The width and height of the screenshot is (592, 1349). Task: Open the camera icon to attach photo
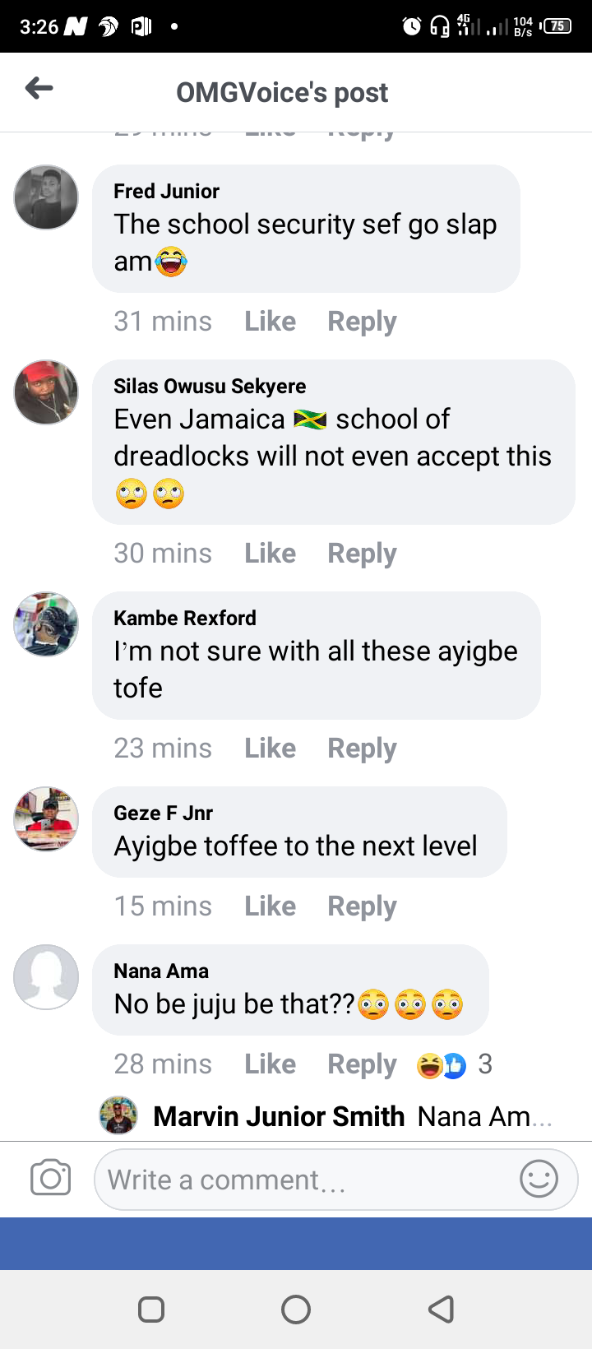pos(50,1178)
